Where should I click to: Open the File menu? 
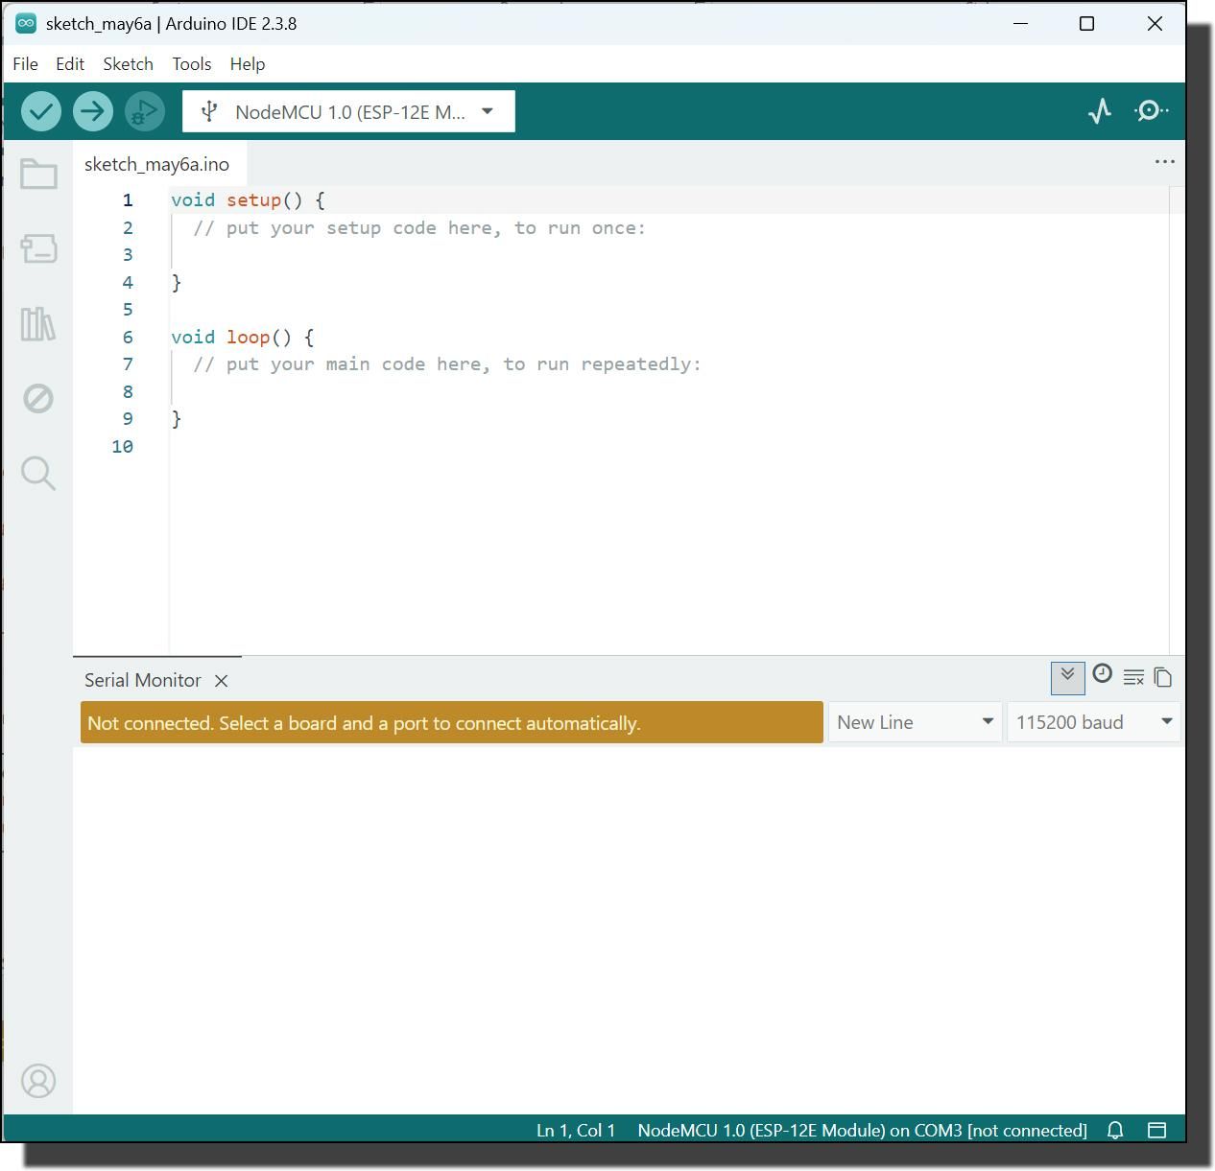[x=26, y=64]
